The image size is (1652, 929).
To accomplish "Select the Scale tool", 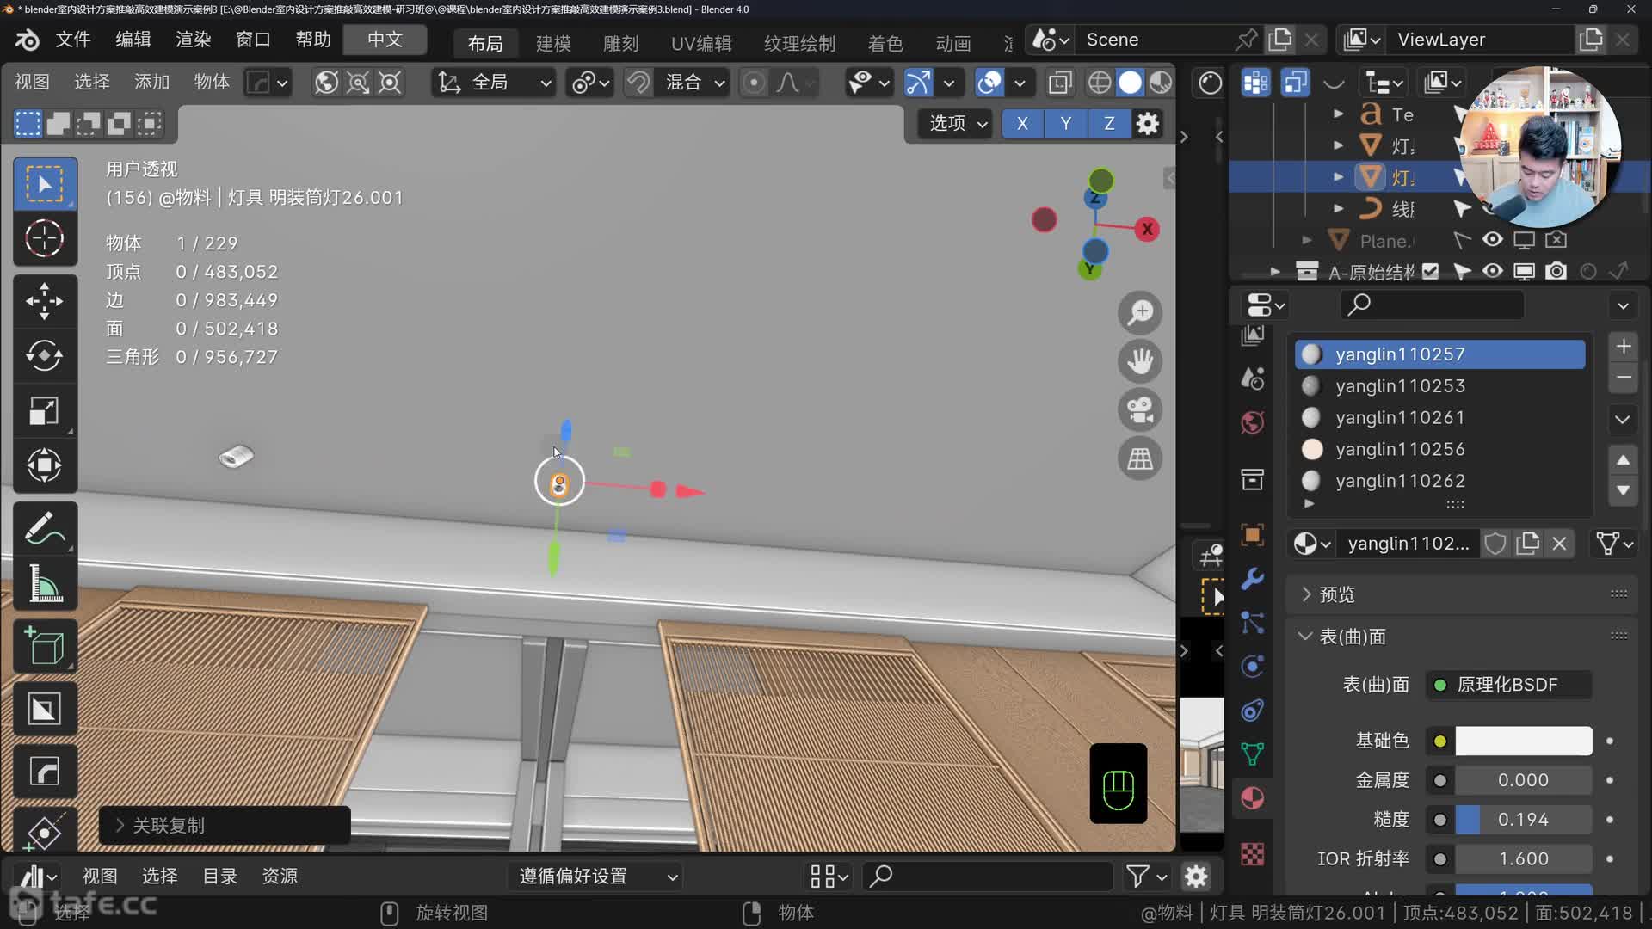I will [44, 411].
